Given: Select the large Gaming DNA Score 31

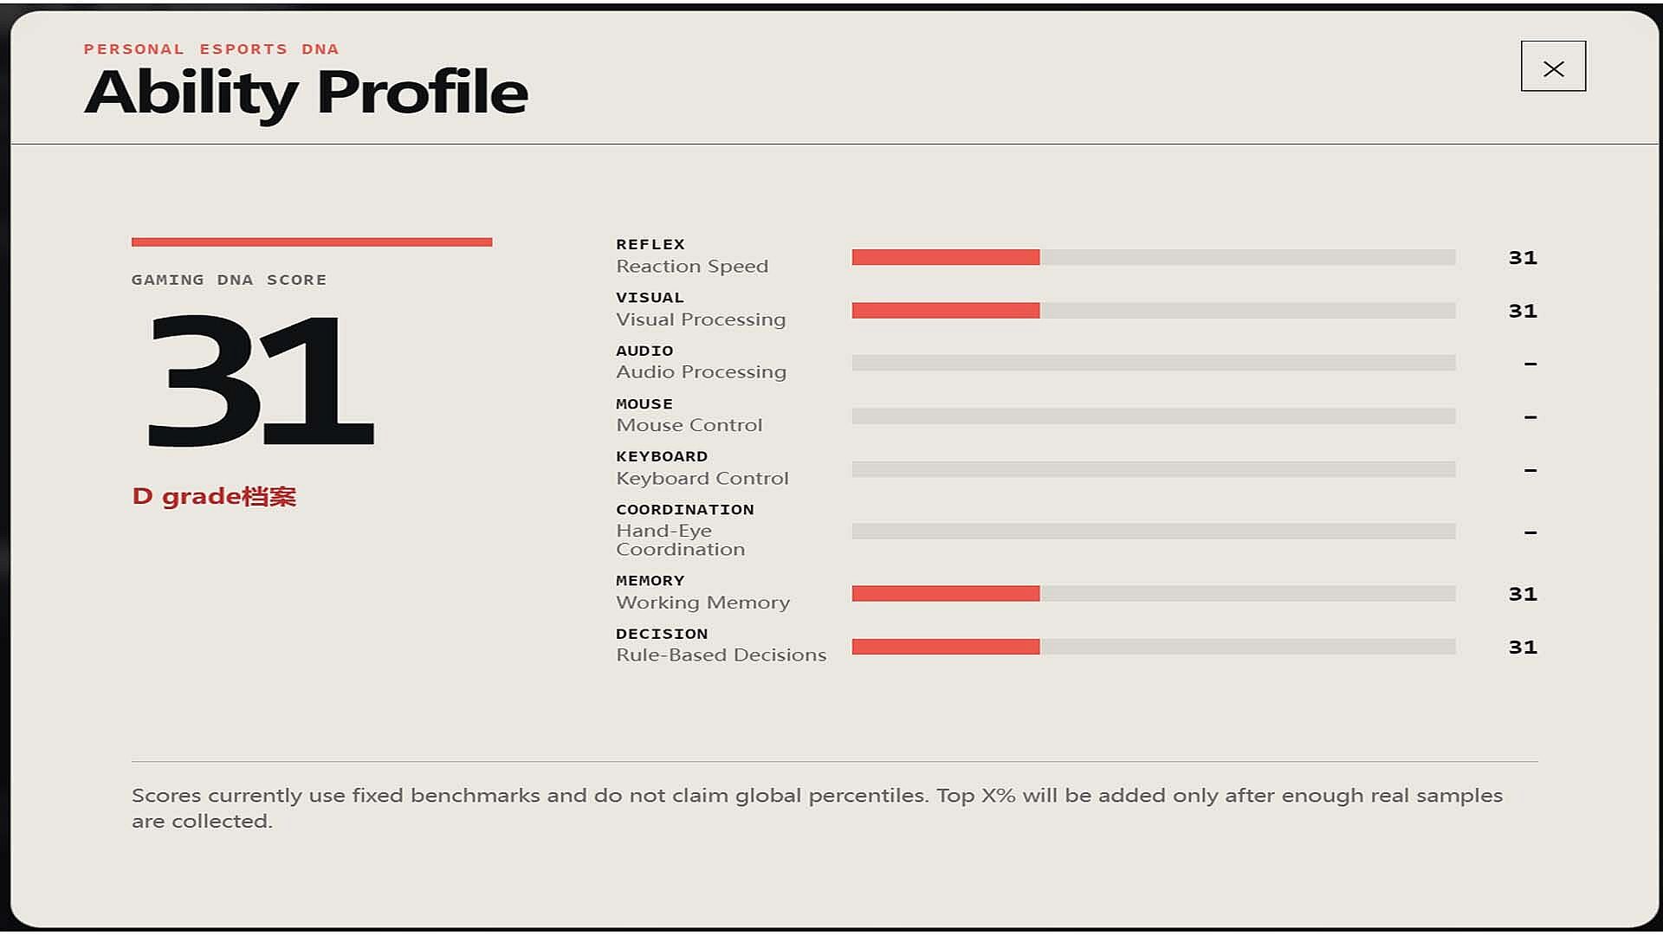Looking at the screenshot, I should pos(261,381).
